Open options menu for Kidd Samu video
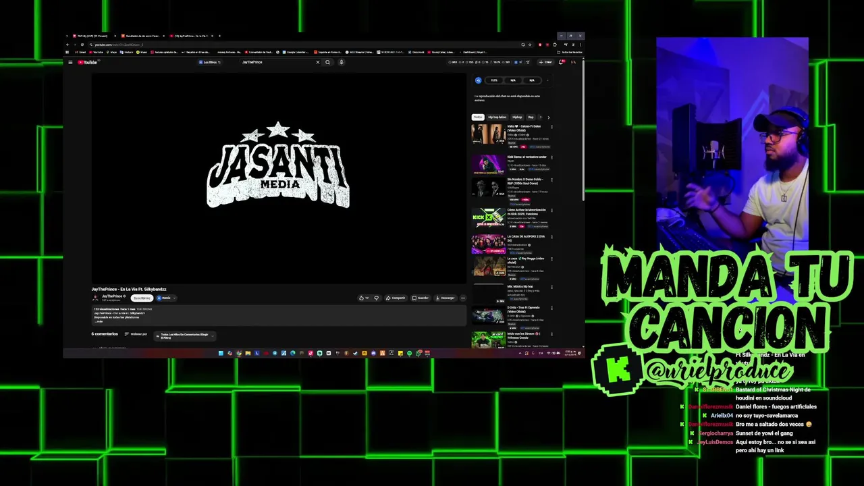864x486 pixels. pyautogui.click(x=551, y=157)
